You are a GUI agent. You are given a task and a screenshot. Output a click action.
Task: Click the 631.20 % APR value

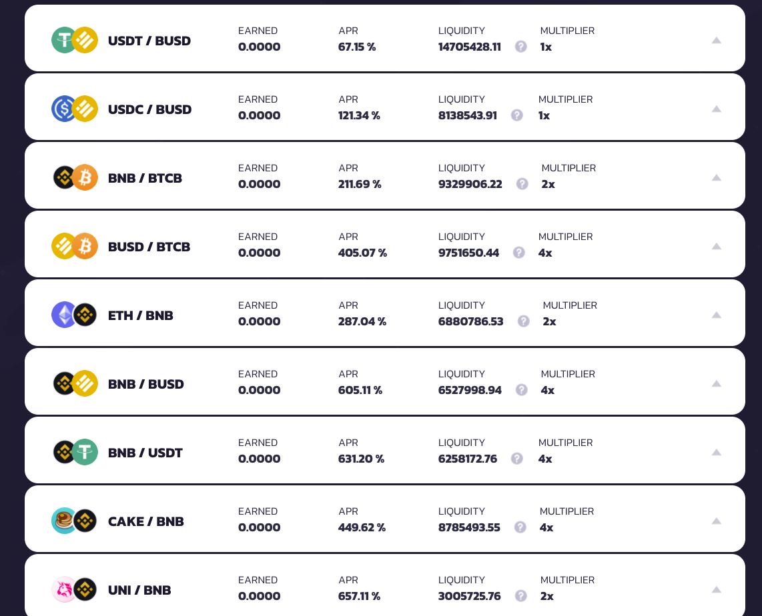coord(361,459)
